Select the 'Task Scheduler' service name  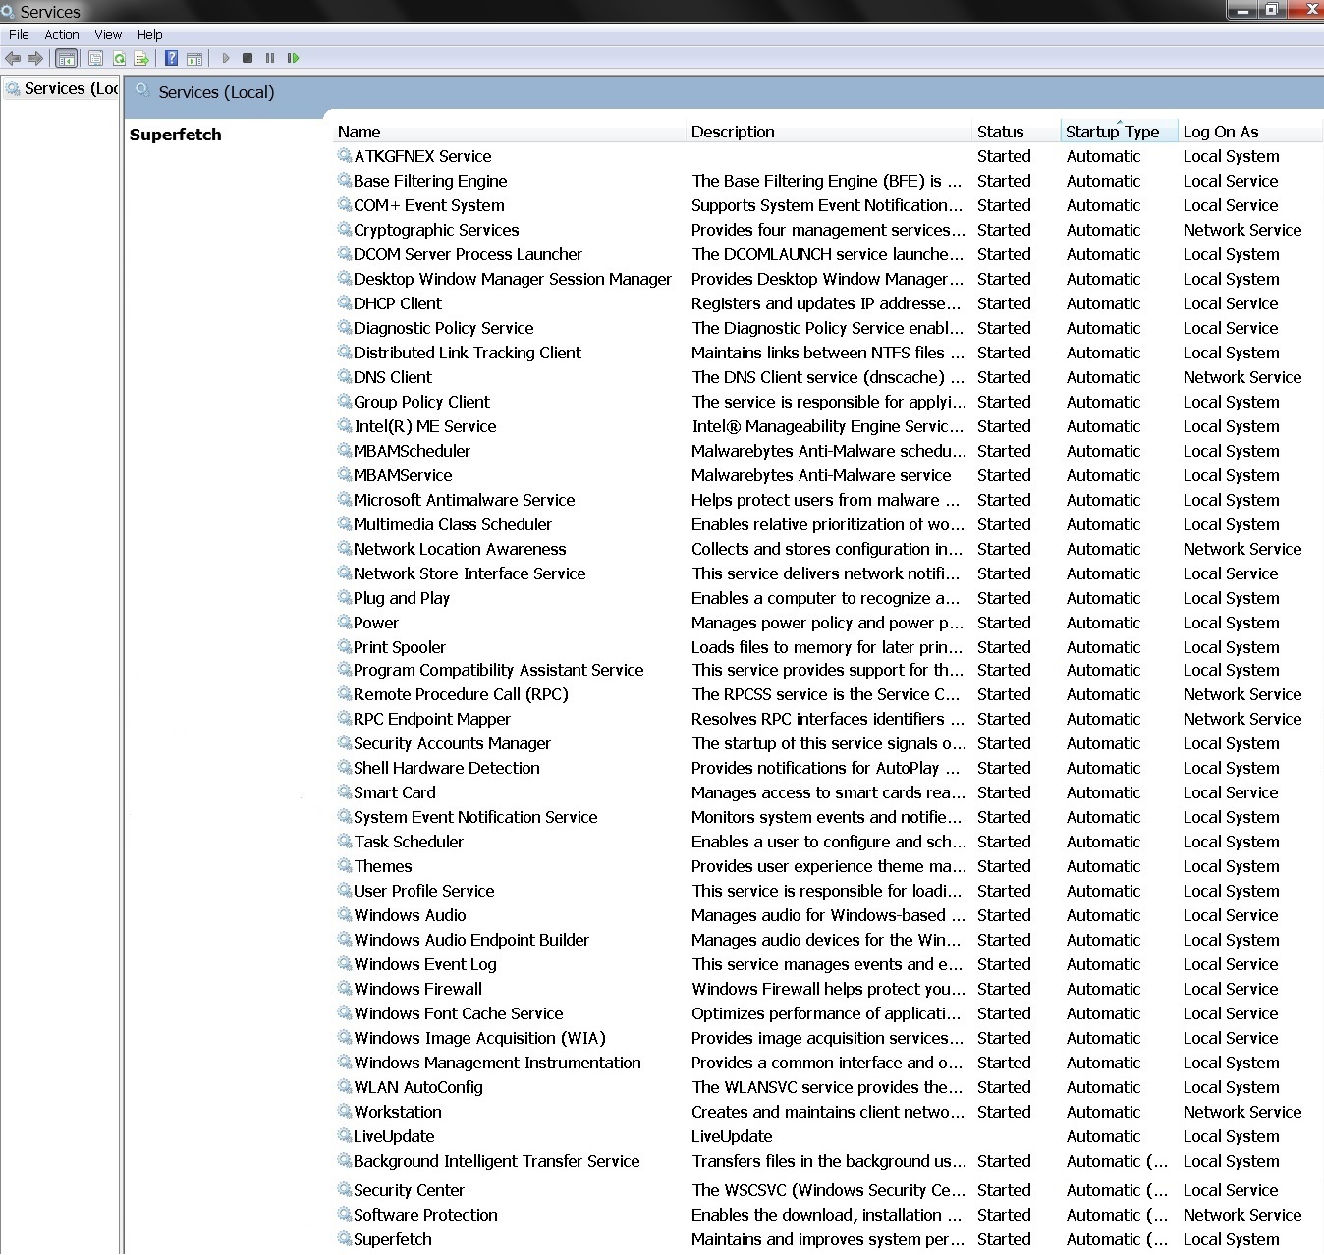[x=409, y=842]
